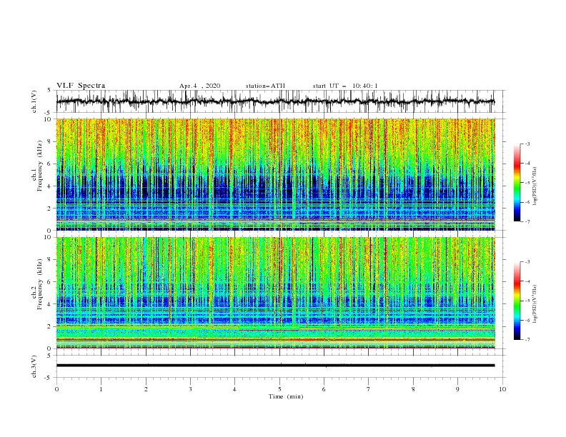
Task: Click the ch.2 "Frequency (kHz)" axis label
Action: tap(39, 284)
